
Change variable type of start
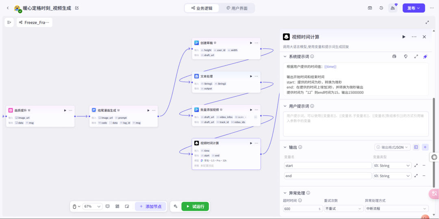tap(392, 166)
